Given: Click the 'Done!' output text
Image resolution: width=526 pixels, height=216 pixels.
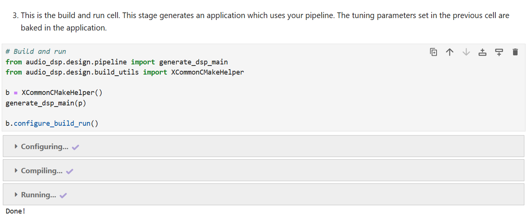Looking at the screenshot, I should click(x=15, y=211).
